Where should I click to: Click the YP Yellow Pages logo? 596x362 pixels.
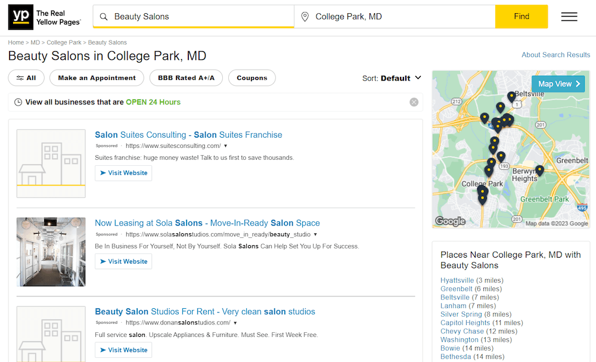pos(45,17)
